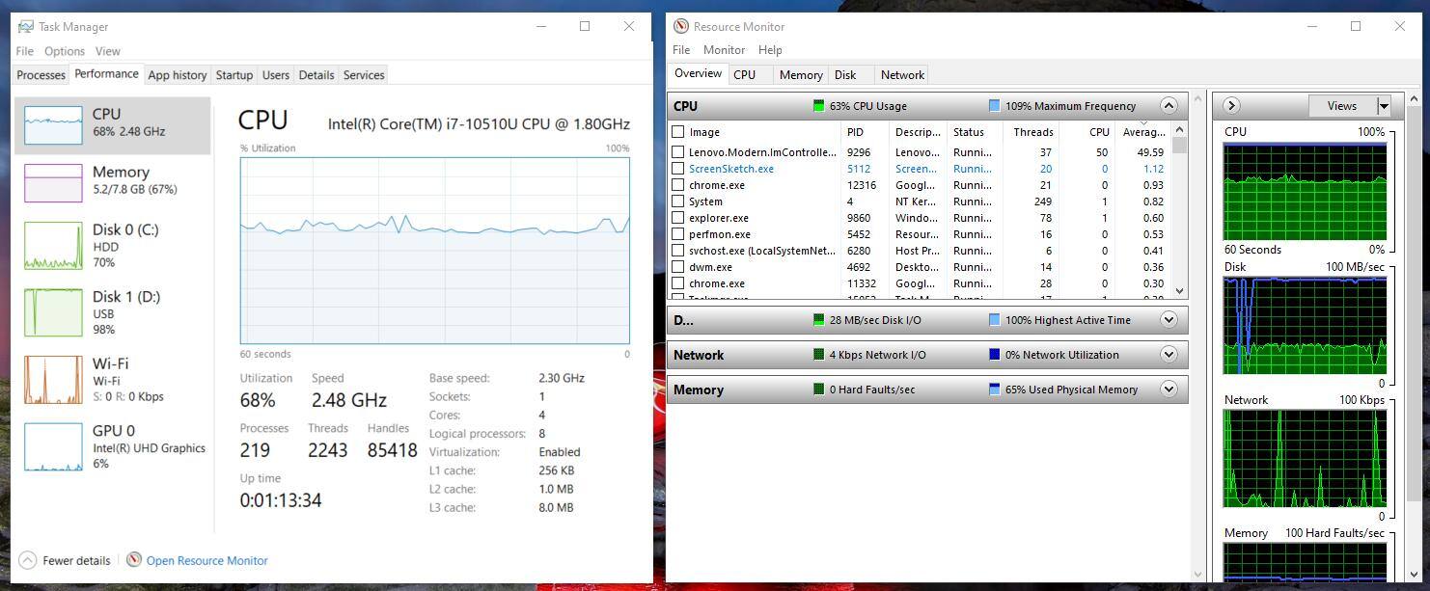Viewport: 1430px width, 591px height.
Task: Open the Monitor menu in Resource Monitor
Action: point(724,50)
